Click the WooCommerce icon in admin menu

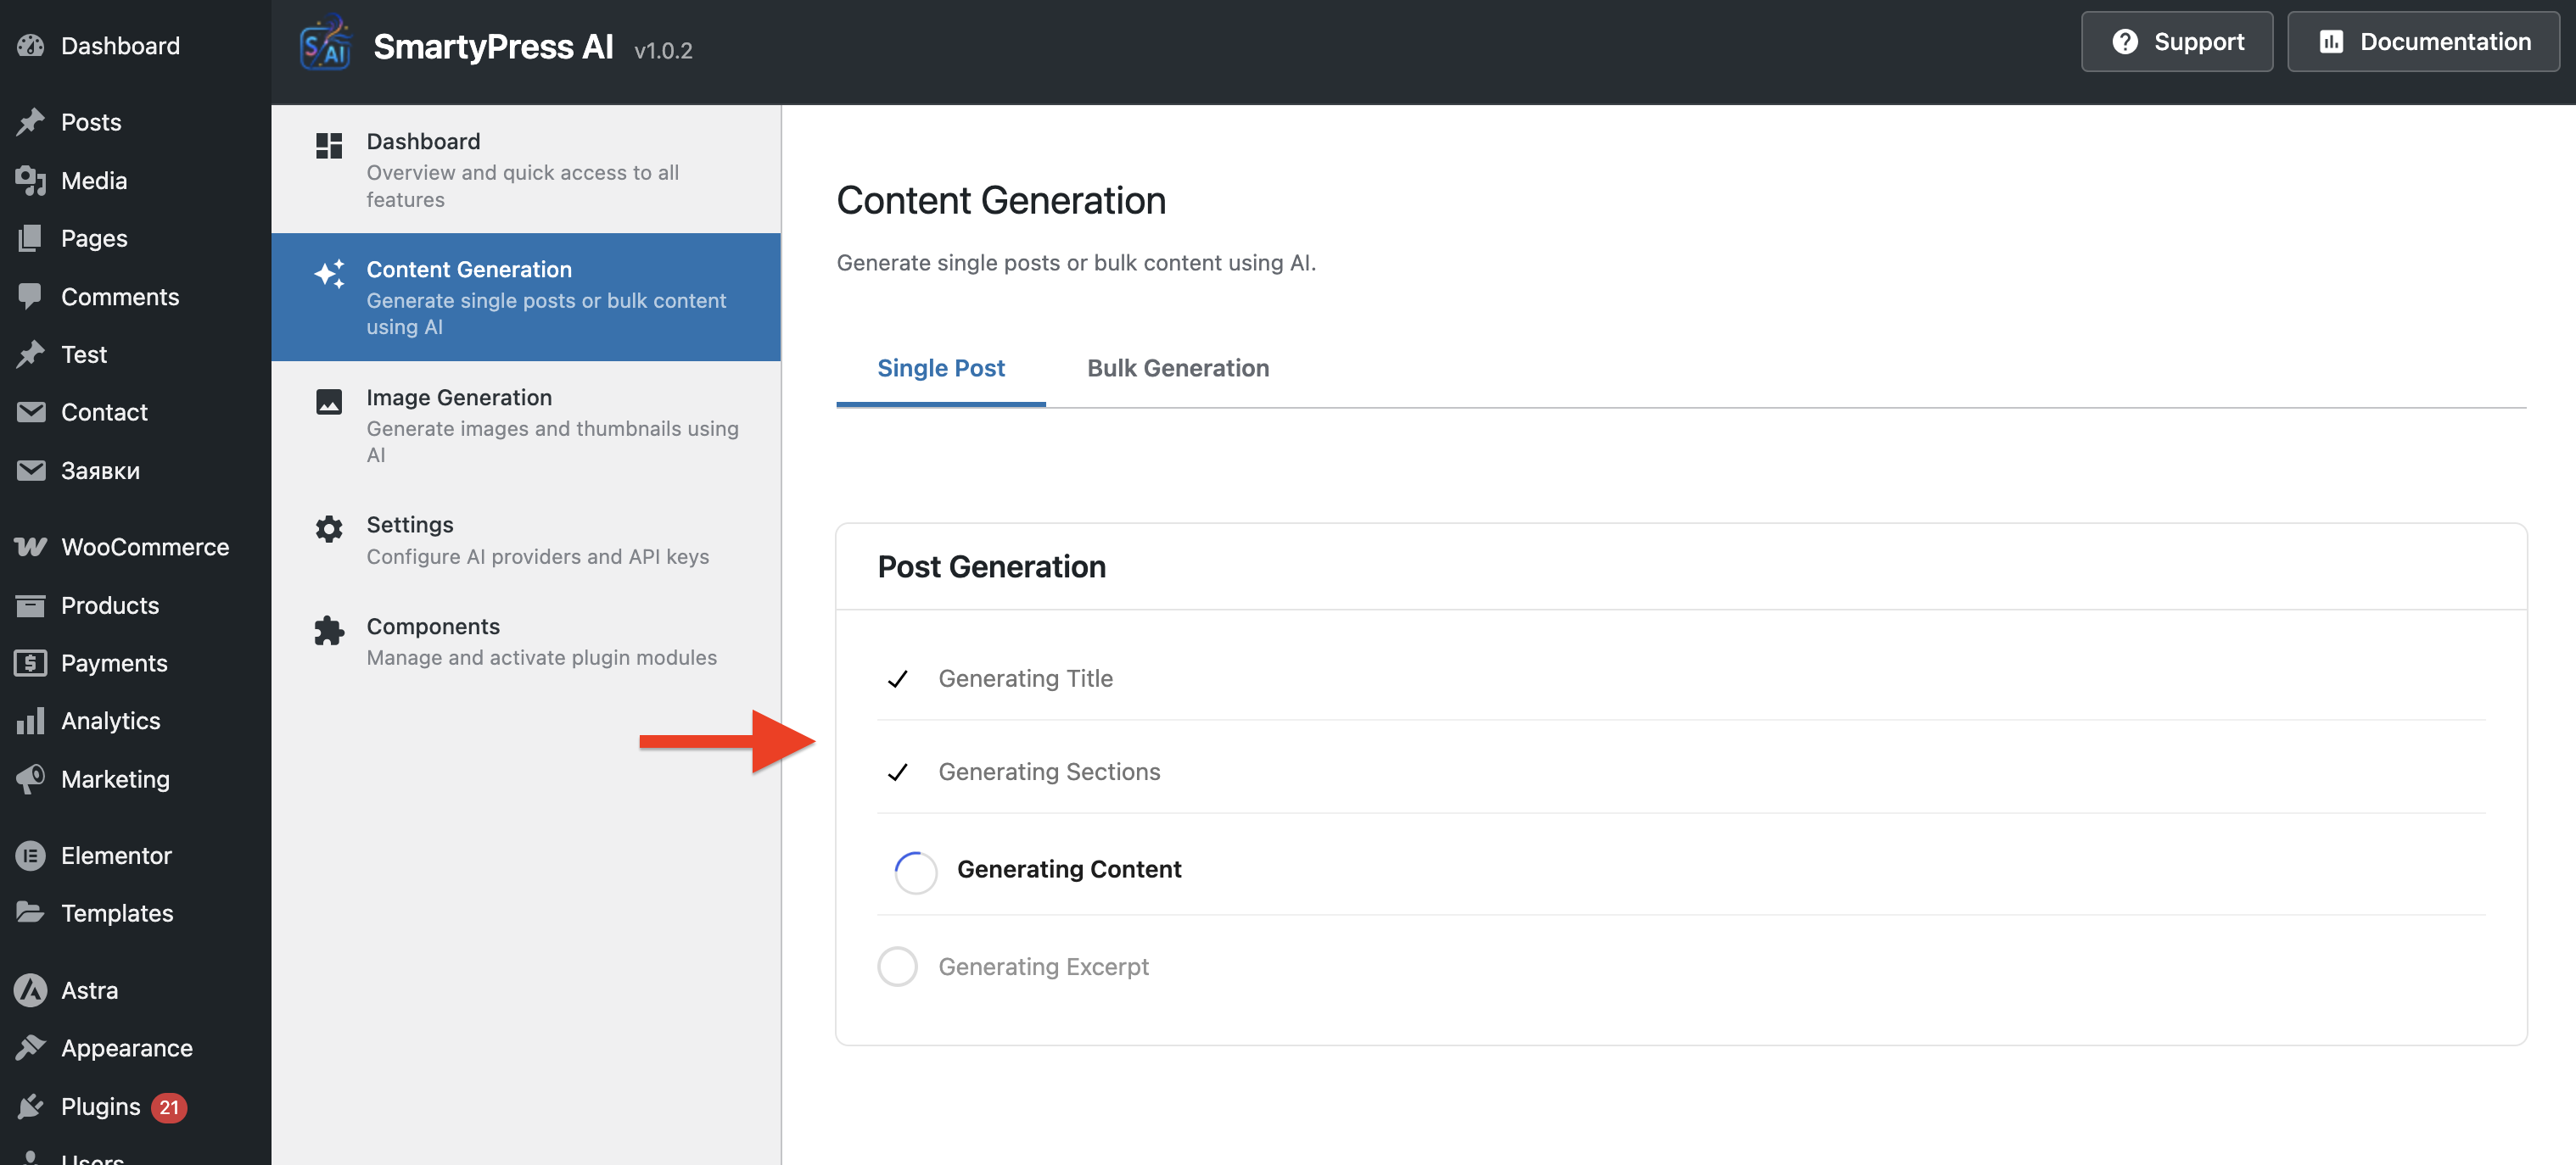click(x=30, y=547)
